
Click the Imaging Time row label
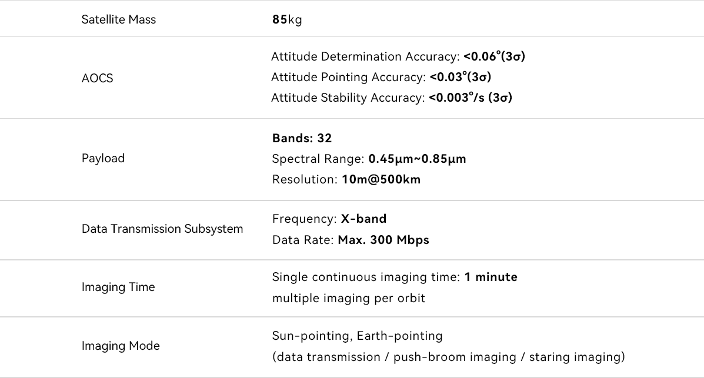118,287
